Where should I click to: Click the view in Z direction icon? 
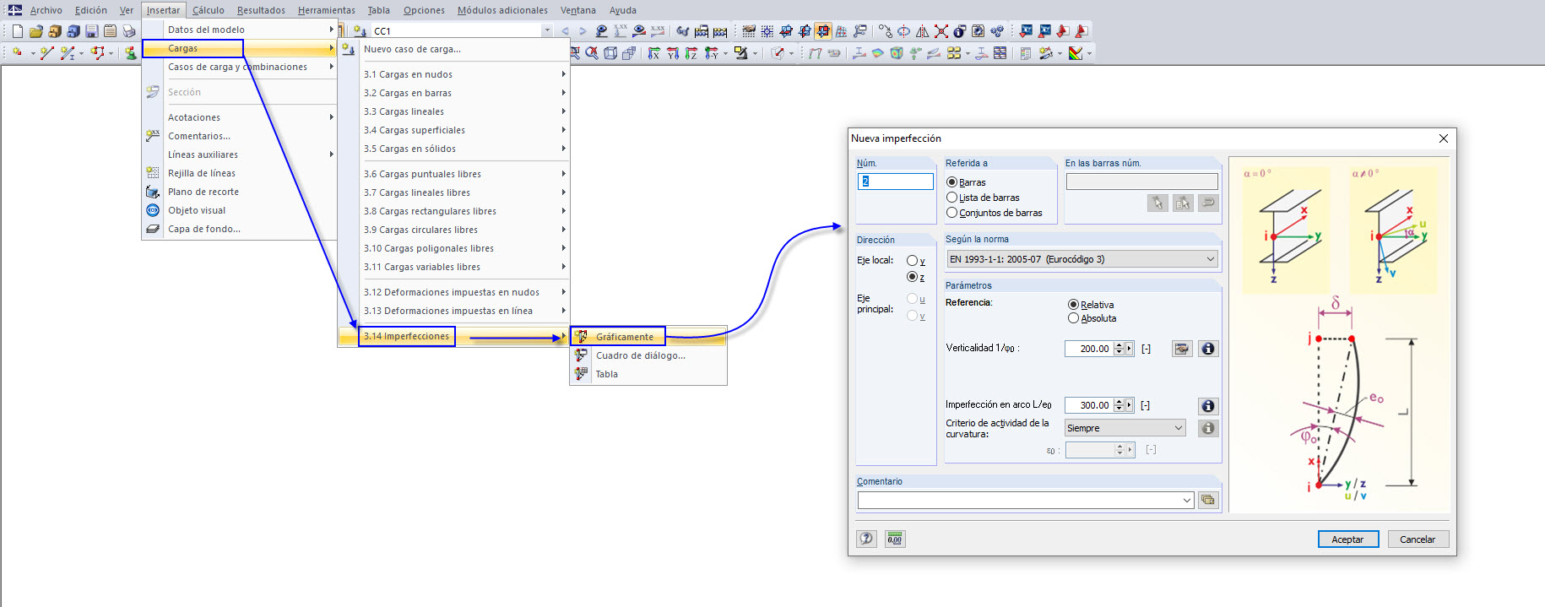[691, 53]
